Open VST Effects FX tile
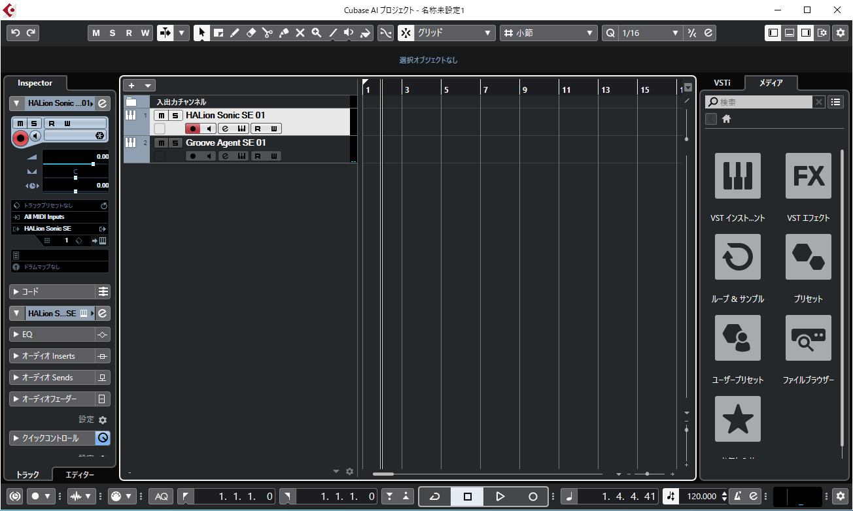853x511 pixels. (809, 176)
